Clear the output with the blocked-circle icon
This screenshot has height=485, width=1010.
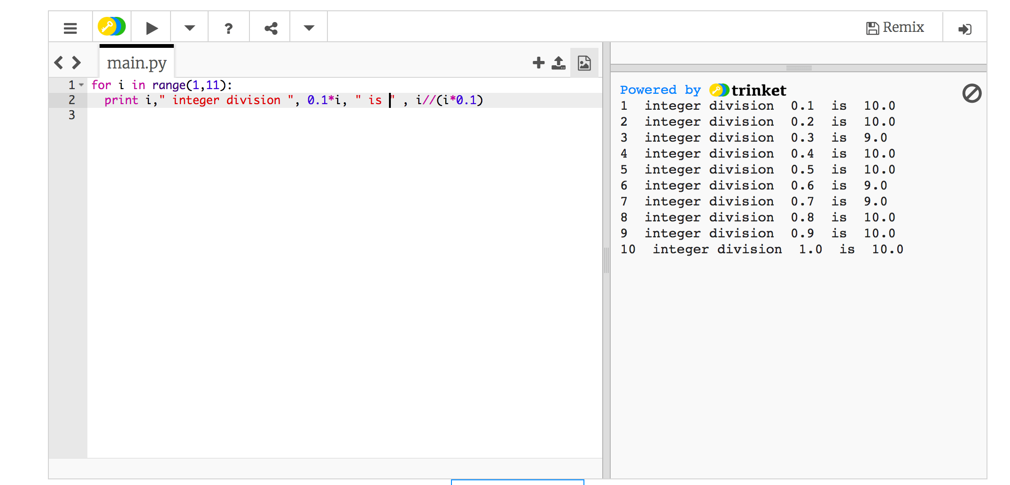(971, 93)
